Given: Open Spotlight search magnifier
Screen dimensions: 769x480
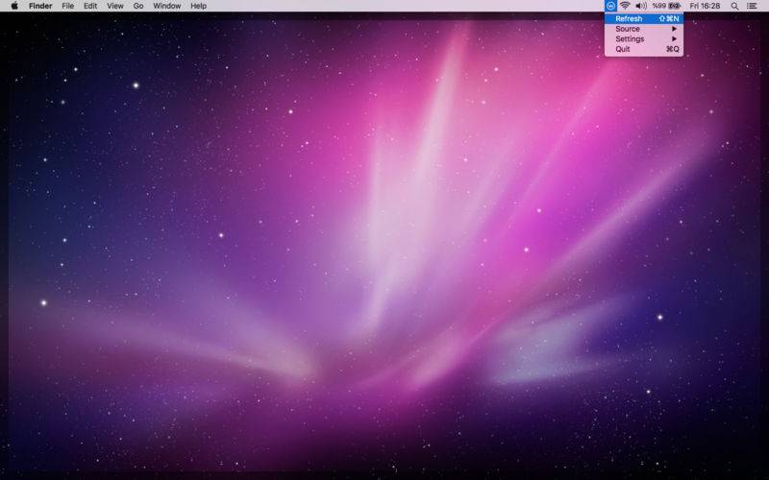Looking at the screenshot, I should pyautogui.click(x=734, y=6).
